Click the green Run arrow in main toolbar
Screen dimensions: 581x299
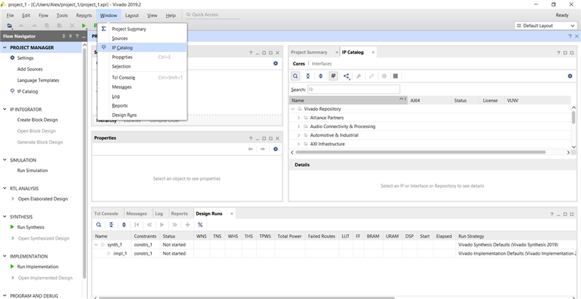84,26
